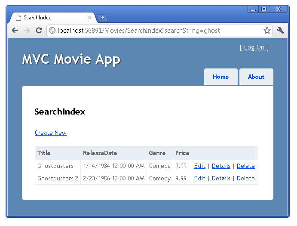Click the globe site info icon
This screenshot has width=297, height=226.
tap(52, 31)
